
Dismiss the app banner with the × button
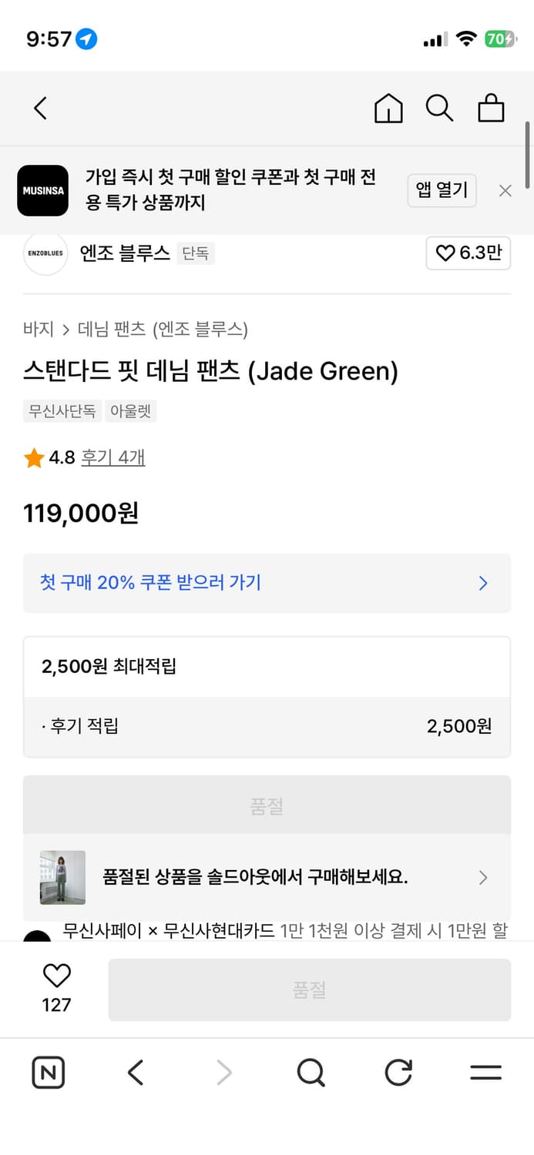point(505,190)
